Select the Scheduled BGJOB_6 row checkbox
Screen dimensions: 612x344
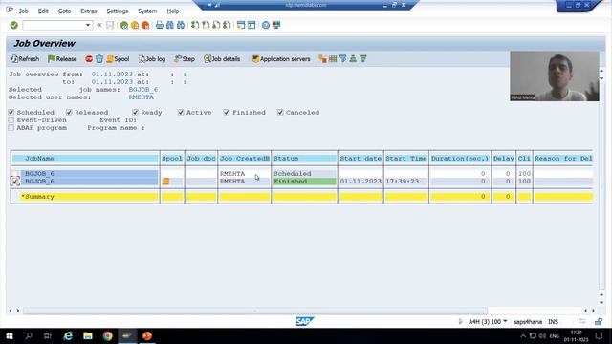click(x=15, y=174)
